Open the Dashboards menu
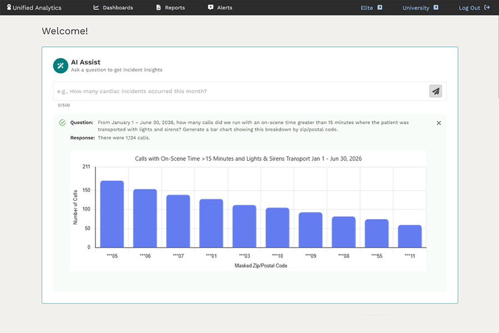Image resolution: width=499 pixels, height=333 pixels. click(113, 8)
